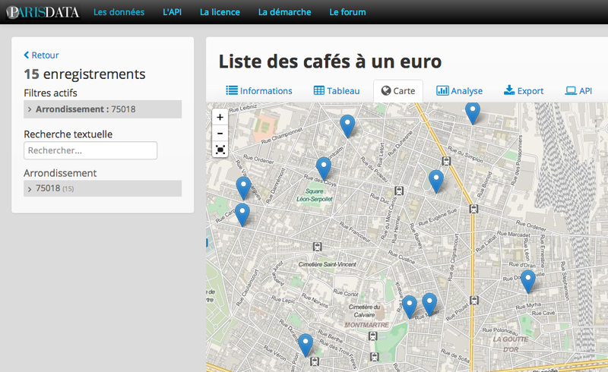Open La démarche page
The width and height of the screenshot is (608, 372).
(x=284, y=12)
